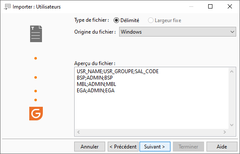The height and width of the screenshot is (154, 240).
Task: Click the preview scroll up arrow
Action: [x=232, y=71]
